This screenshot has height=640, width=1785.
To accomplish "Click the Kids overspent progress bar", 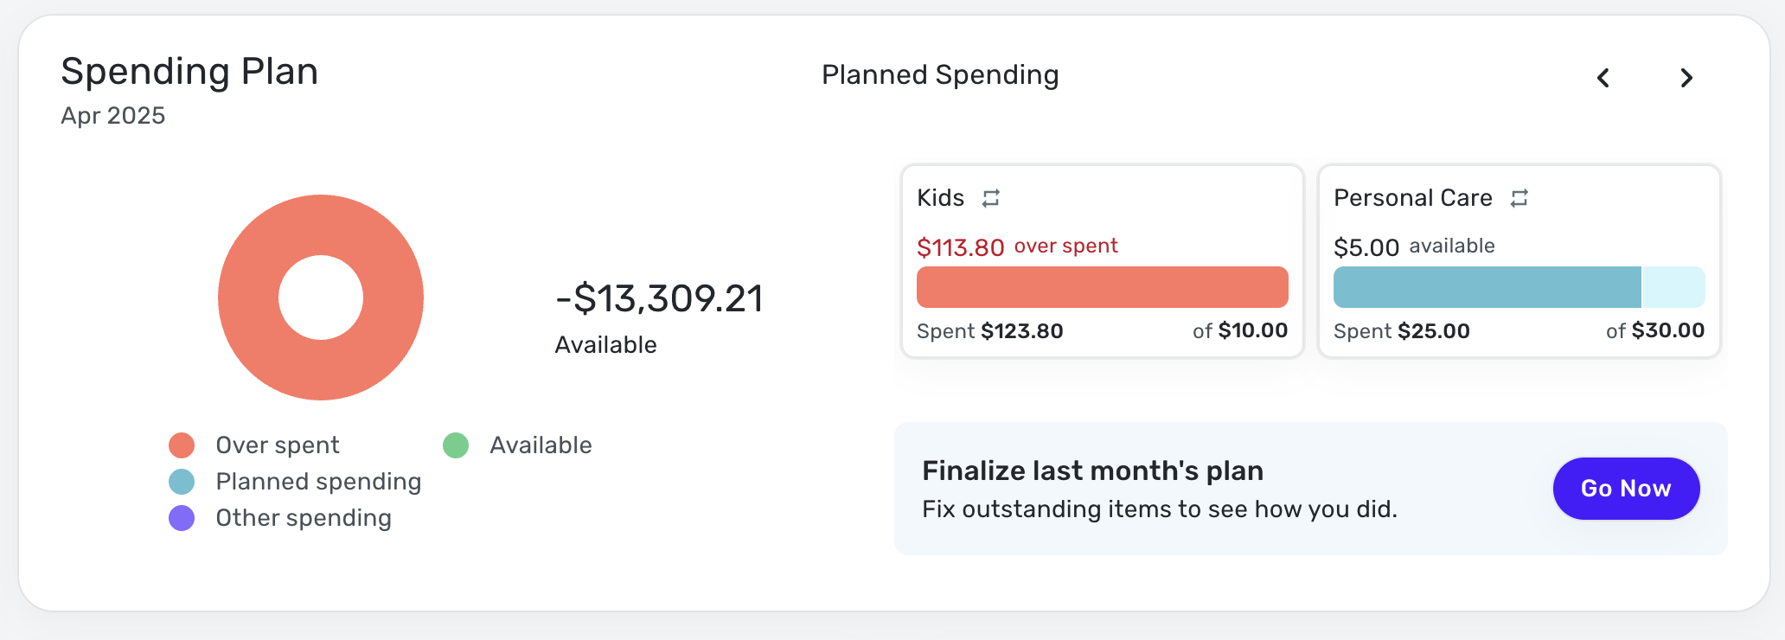I will click(1103, 287).
